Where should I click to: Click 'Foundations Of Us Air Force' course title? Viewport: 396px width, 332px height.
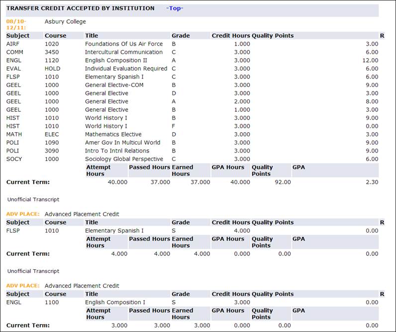point(124,44)
